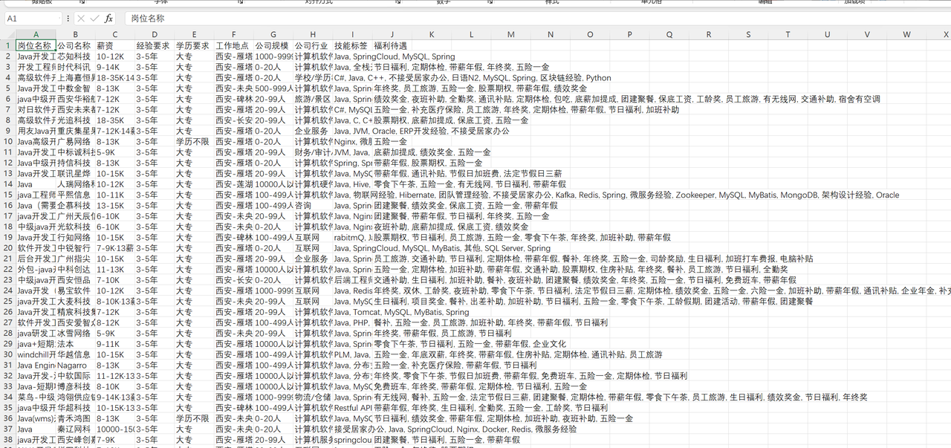951x448 pixels.
Task: Click the job cell java+短期
Action: (36, 344)
